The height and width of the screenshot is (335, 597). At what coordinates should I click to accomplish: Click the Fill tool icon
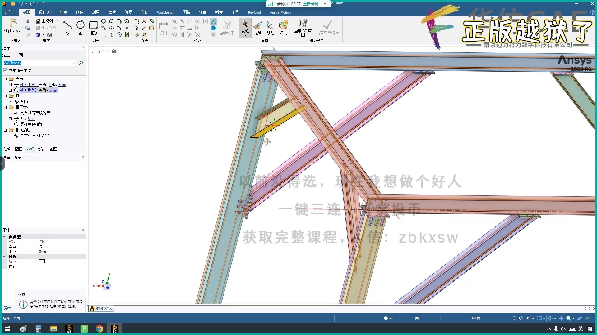tap(283, 25)
